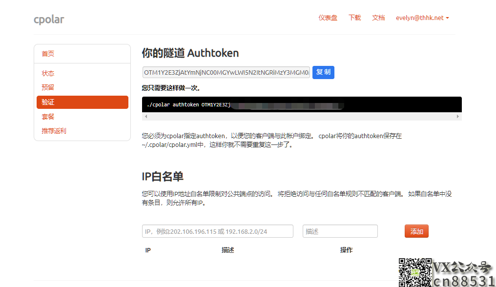Click the code scrollbar left arrow
The width and height of the screenshot is (496, 287).
click(x=146, y=117)
